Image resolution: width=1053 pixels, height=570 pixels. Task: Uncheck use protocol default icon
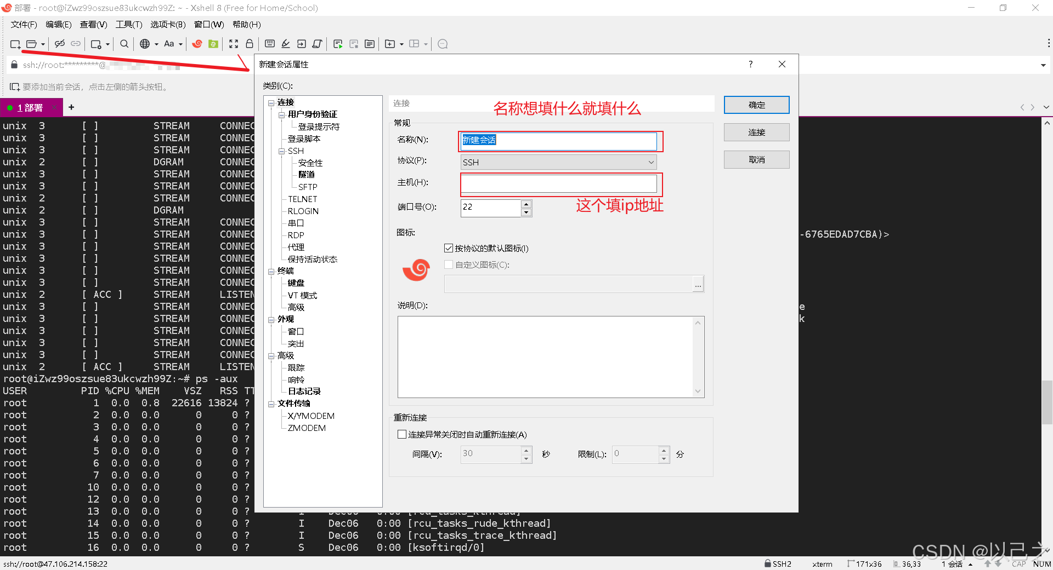[x=448, y=248]
